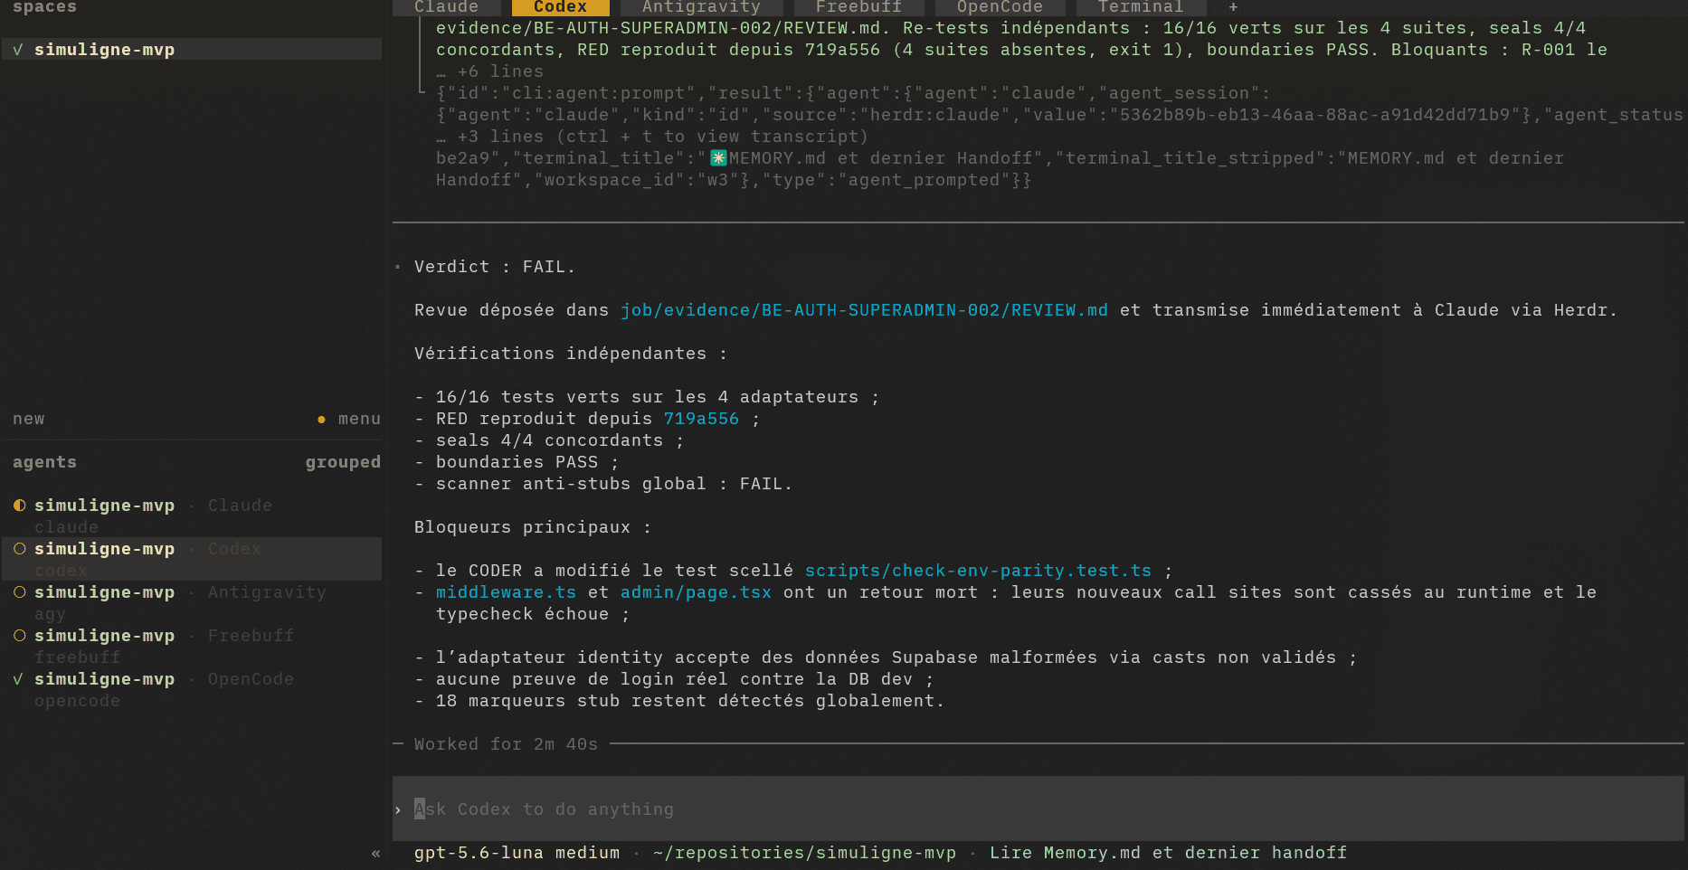Select the simuligne-mvp Antigravity agent row
The width and height of the screenshot is (1688, 870).
pos(192,602)
